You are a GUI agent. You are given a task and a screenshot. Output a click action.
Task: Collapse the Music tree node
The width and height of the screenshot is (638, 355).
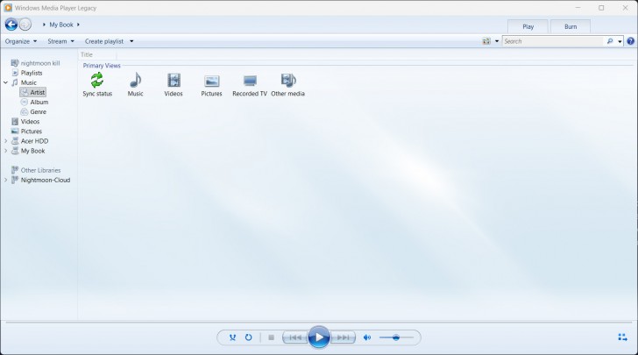click(x=5, y=82)
